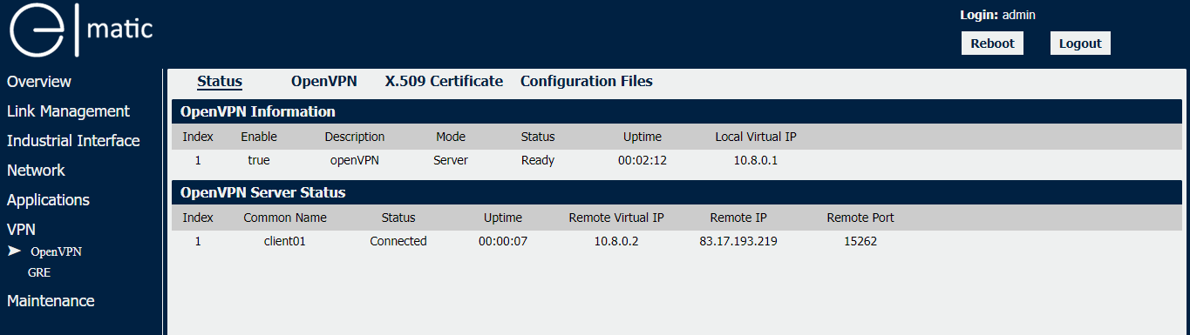
Task: Open the Maintenance section
Action: pos(51,301)
